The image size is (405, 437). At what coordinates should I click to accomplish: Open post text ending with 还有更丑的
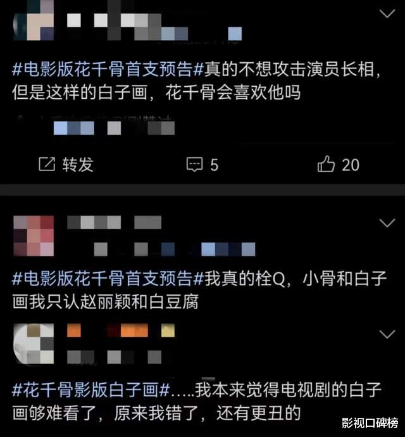click(197, 402)
